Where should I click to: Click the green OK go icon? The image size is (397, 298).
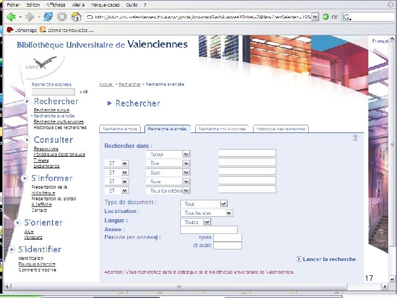point(326,17)
